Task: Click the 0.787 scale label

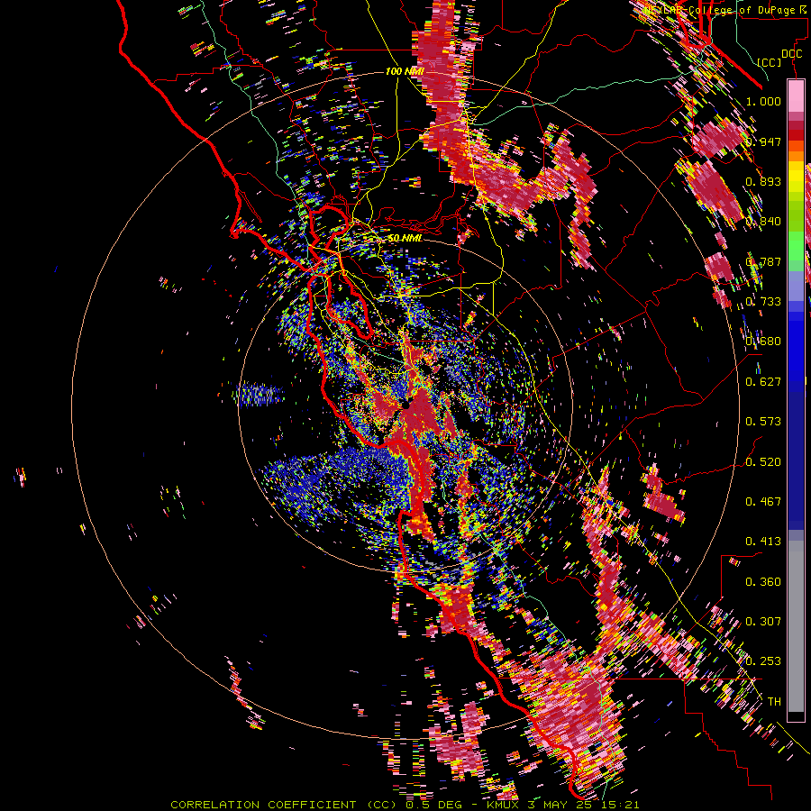Action: (763, 261)
